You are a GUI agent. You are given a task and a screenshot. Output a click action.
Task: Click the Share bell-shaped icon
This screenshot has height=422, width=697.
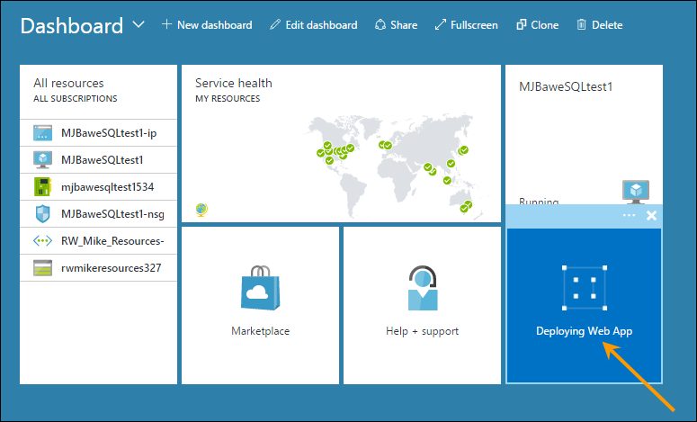pos(380,24)
